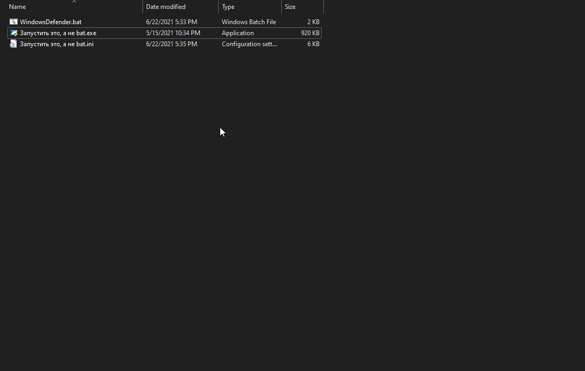Screen dimensions: 585x371
Task: Click the 6 KB size cell
Action: [x=313, y=44]
